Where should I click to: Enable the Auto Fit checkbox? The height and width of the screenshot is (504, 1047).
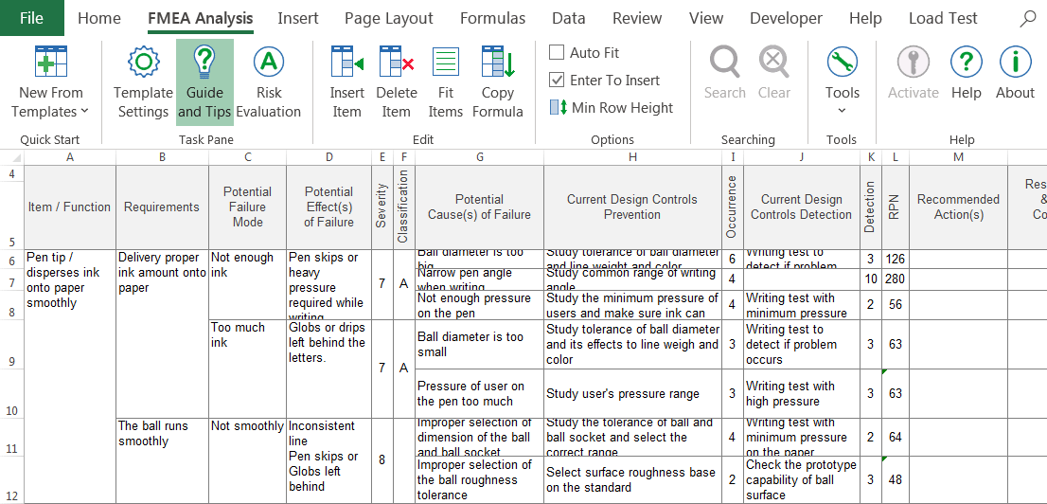558,53
